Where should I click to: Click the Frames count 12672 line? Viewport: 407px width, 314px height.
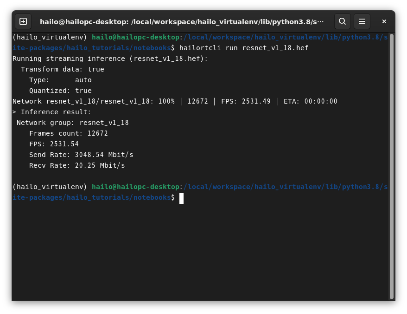click(x=68, y=133)
